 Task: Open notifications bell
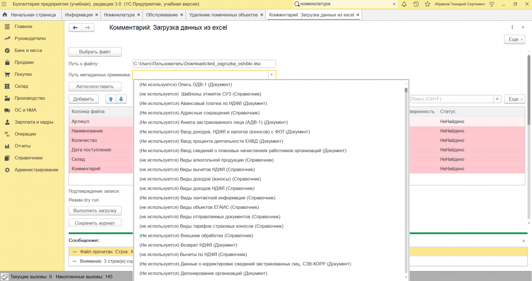pos(404,4)
